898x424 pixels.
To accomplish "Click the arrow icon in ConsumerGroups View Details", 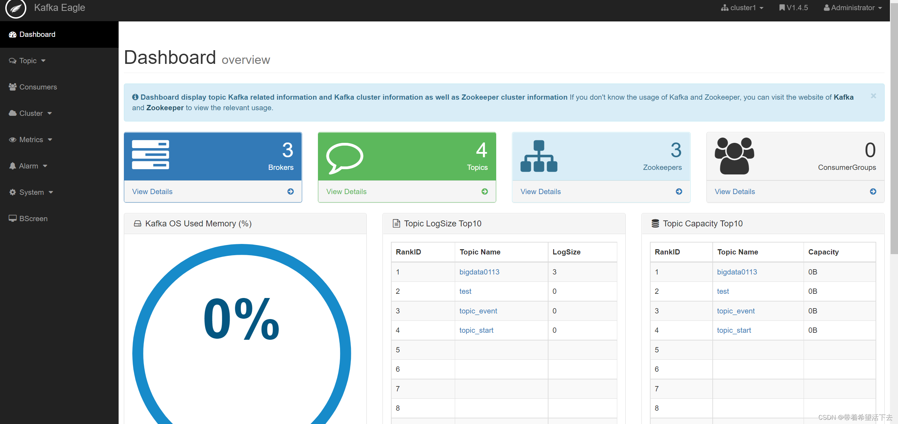I will pyautogui.click(x=873, y=192).
